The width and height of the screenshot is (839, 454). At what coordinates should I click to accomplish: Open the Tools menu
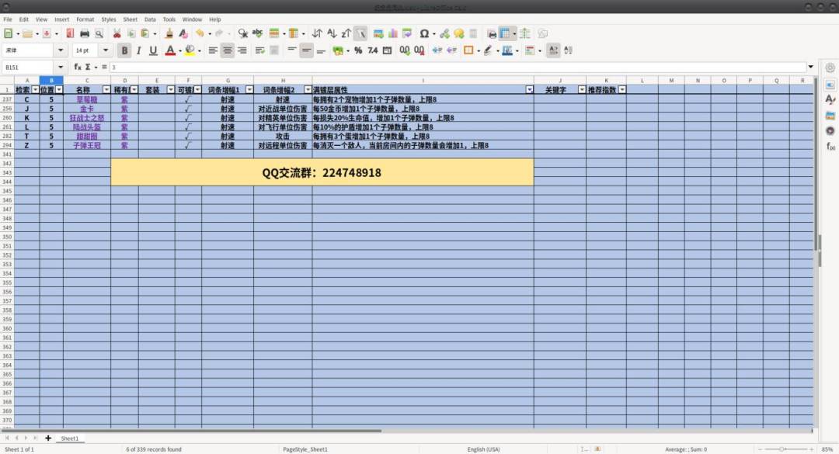coord(169,19)
